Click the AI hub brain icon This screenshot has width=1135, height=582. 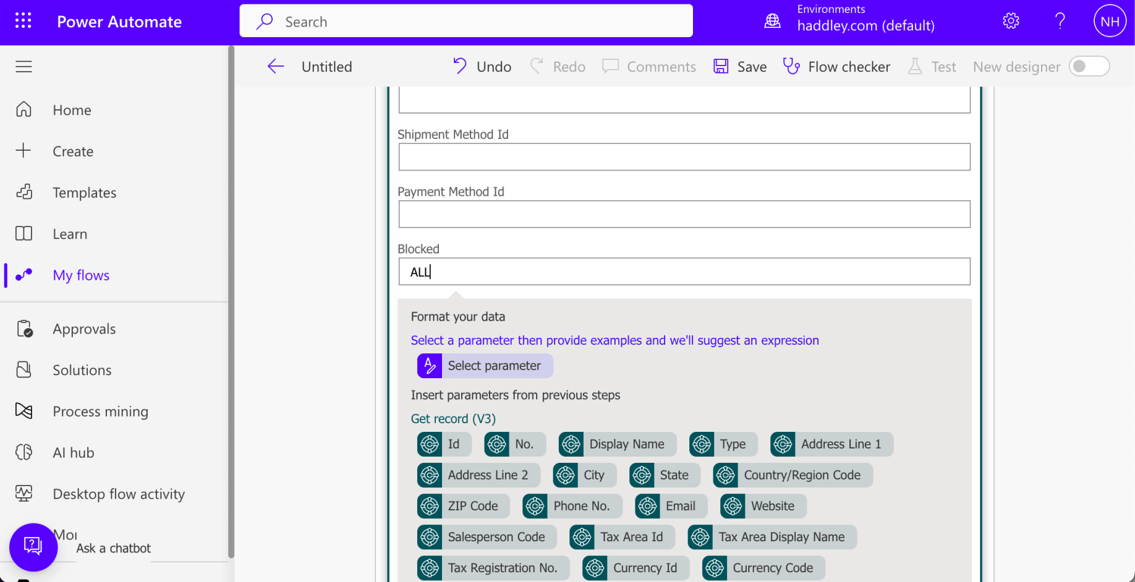coord(23,452)
